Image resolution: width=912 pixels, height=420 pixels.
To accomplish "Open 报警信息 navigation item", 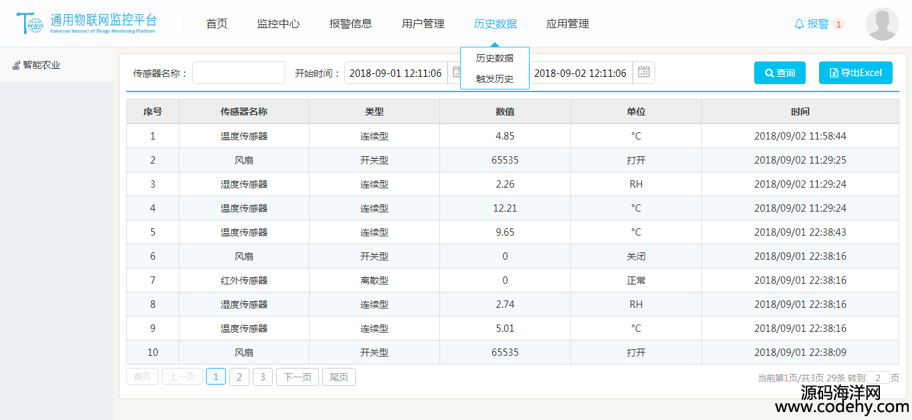I will point(350,24).
